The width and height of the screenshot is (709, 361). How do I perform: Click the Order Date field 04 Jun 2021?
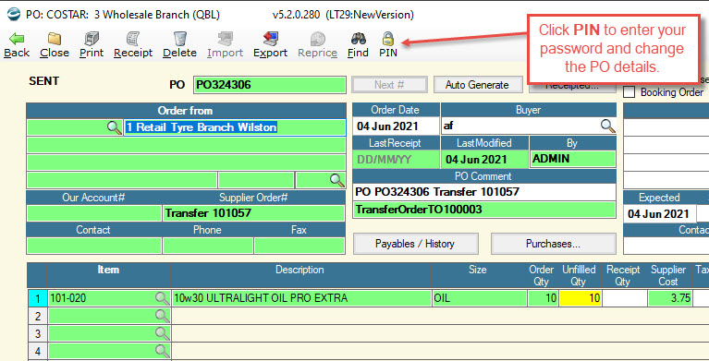396,126
